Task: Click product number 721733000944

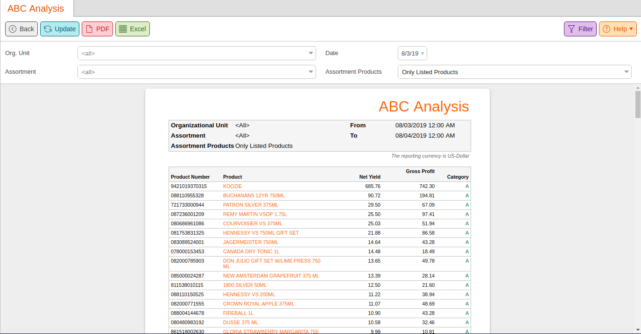Action: point(187,205)
